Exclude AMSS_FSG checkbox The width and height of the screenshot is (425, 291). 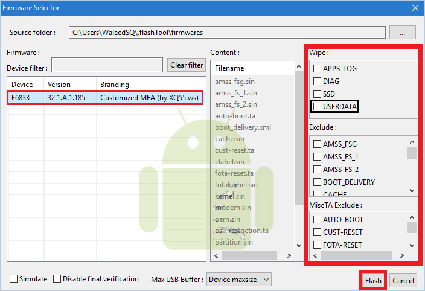pyautogui.click(x=317, y=144)
